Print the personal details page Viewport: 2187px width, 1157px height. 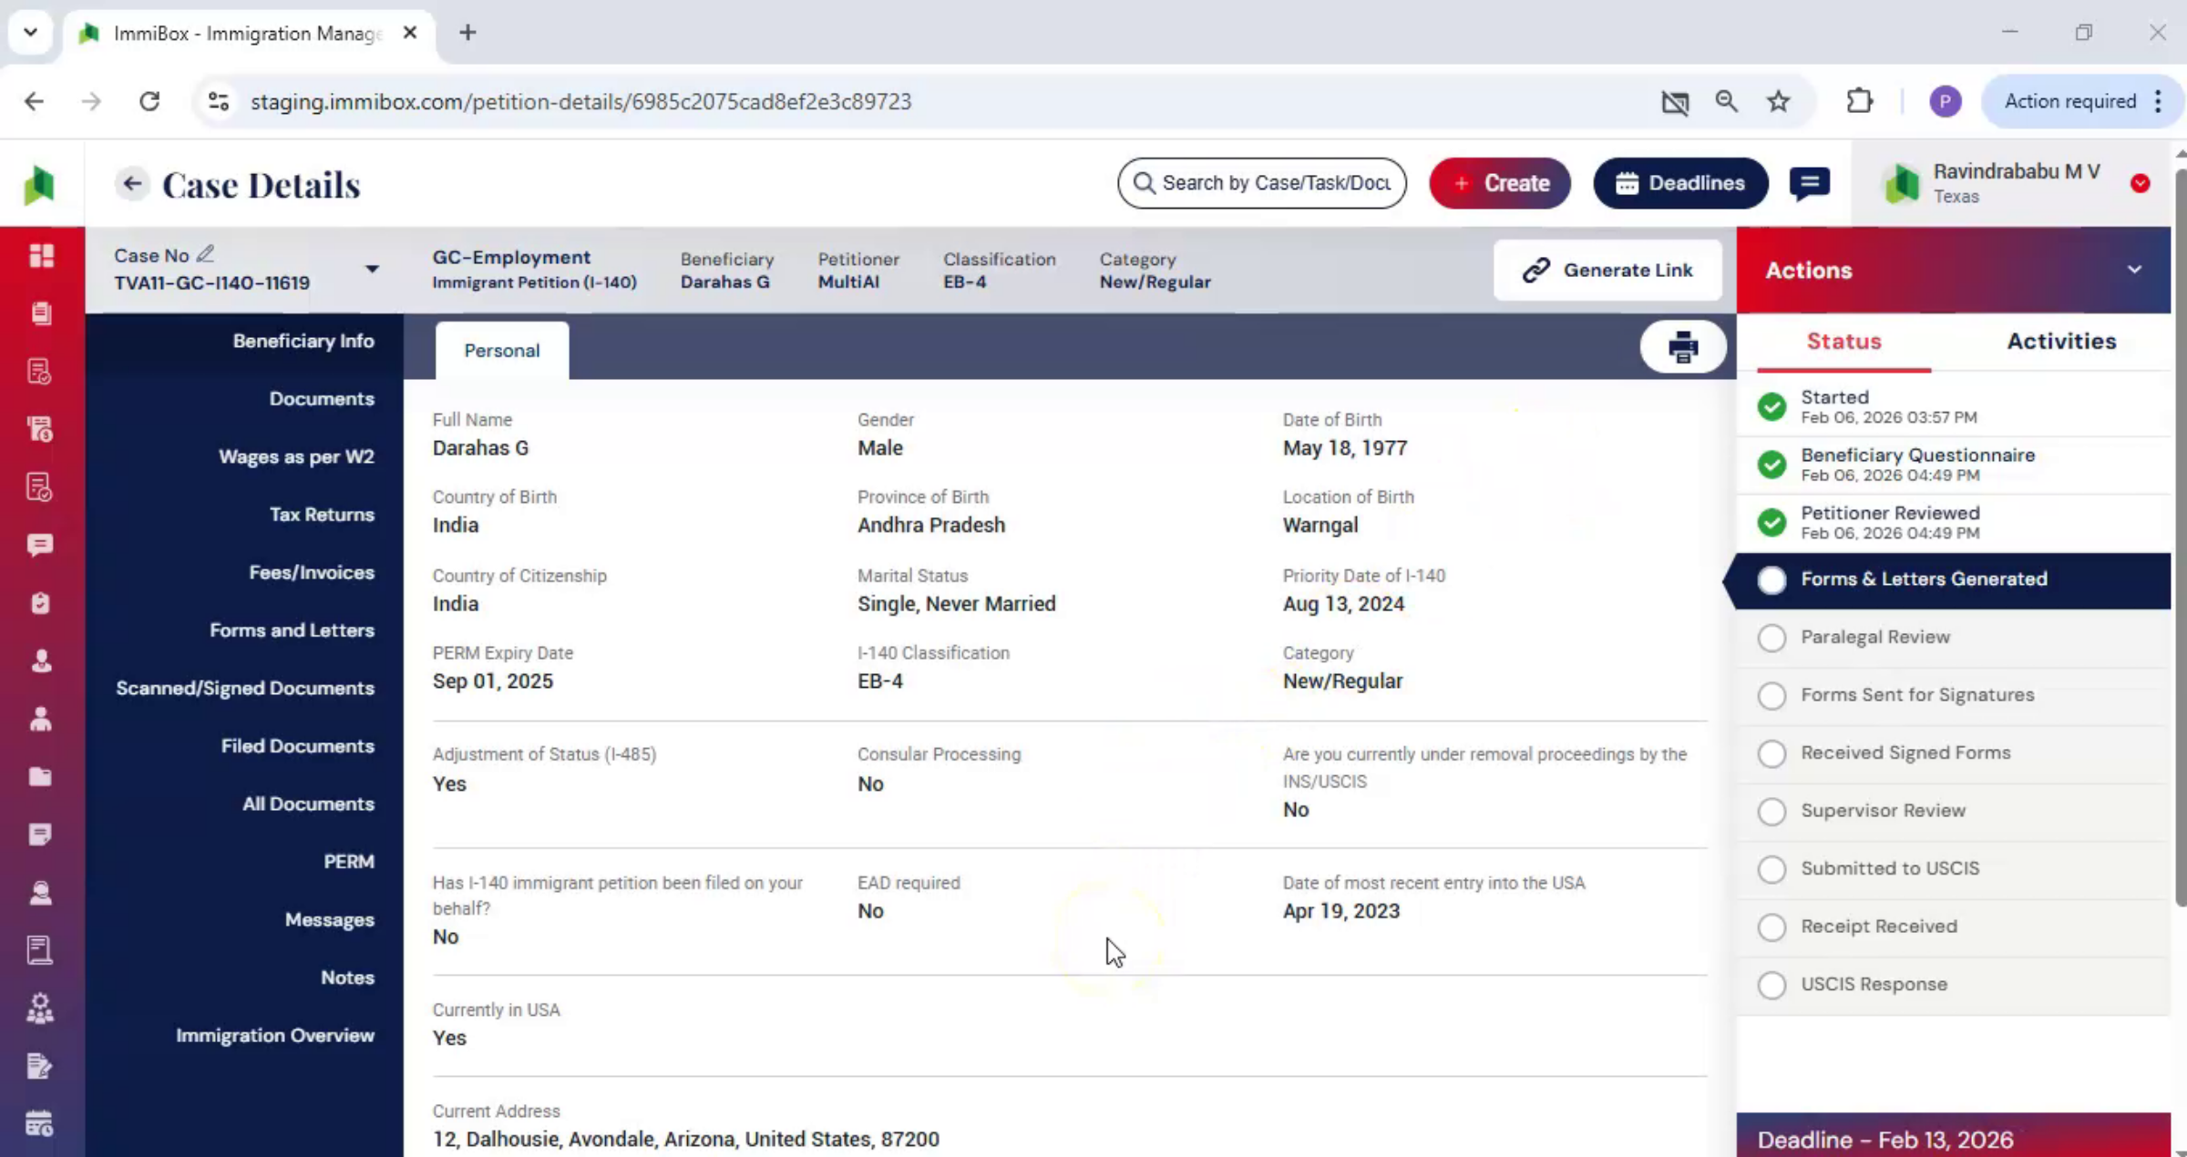click(x=1682, y=347)
